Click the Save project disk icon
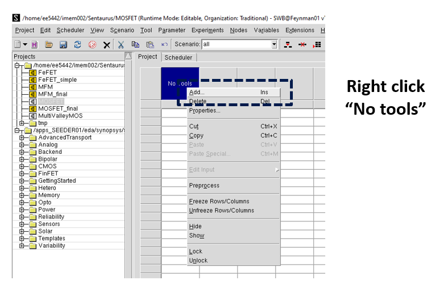This screenshot has height=297, width=427. point(63,44)
